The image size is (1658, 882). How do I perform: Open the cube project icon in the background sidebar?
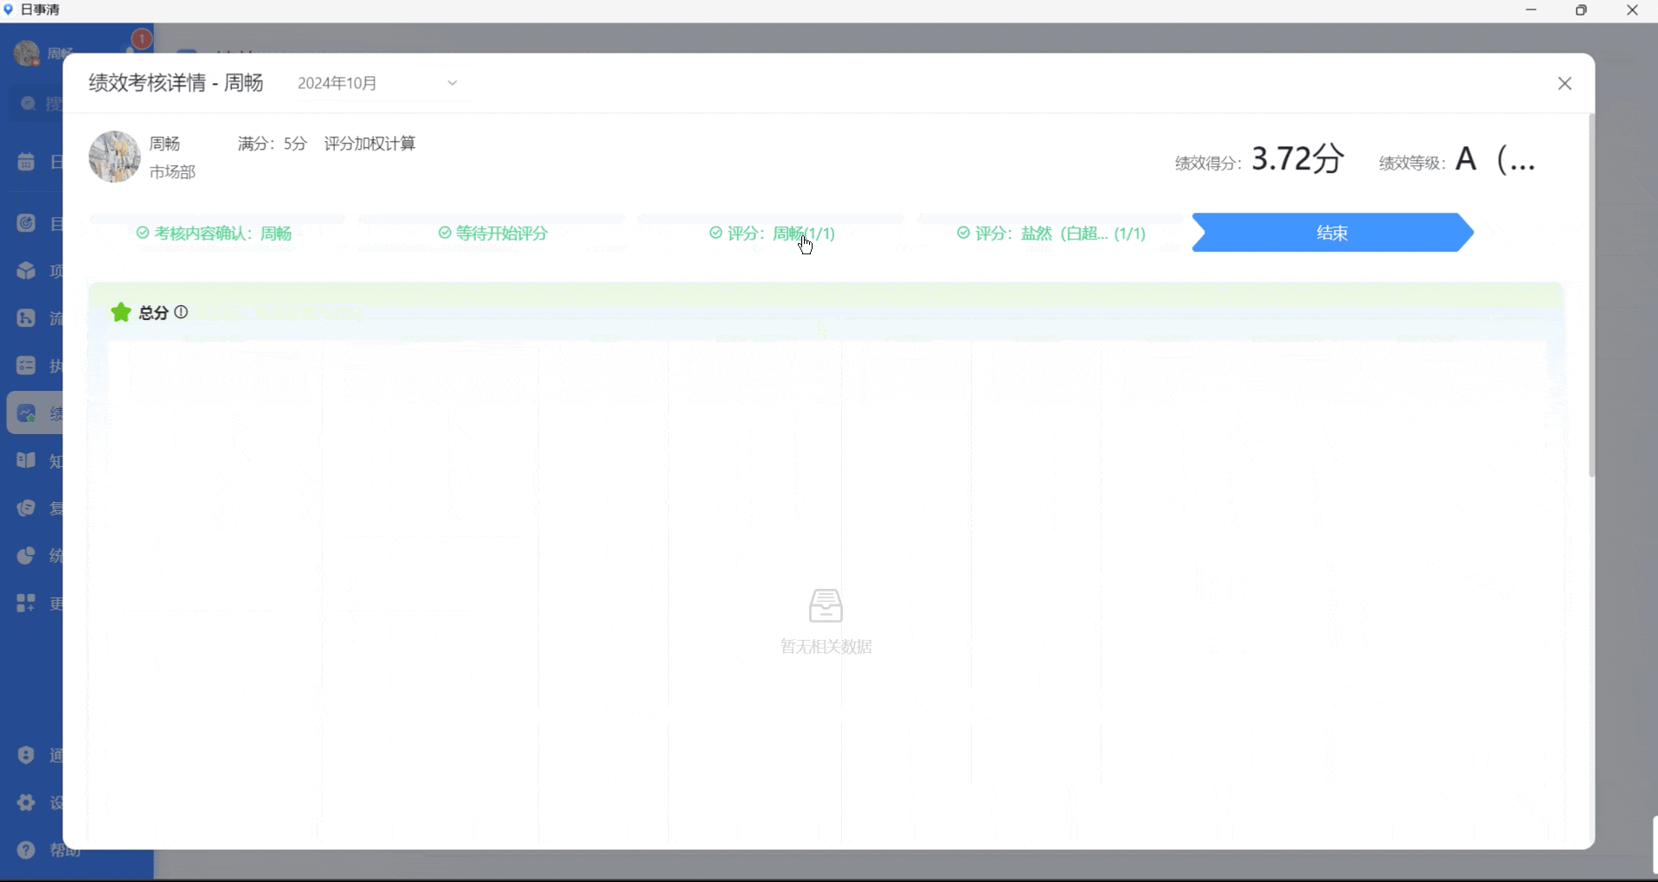(27, 271)
